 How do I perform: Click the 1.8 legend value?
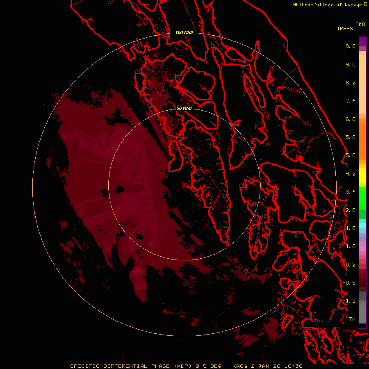[x=351, y=228]
